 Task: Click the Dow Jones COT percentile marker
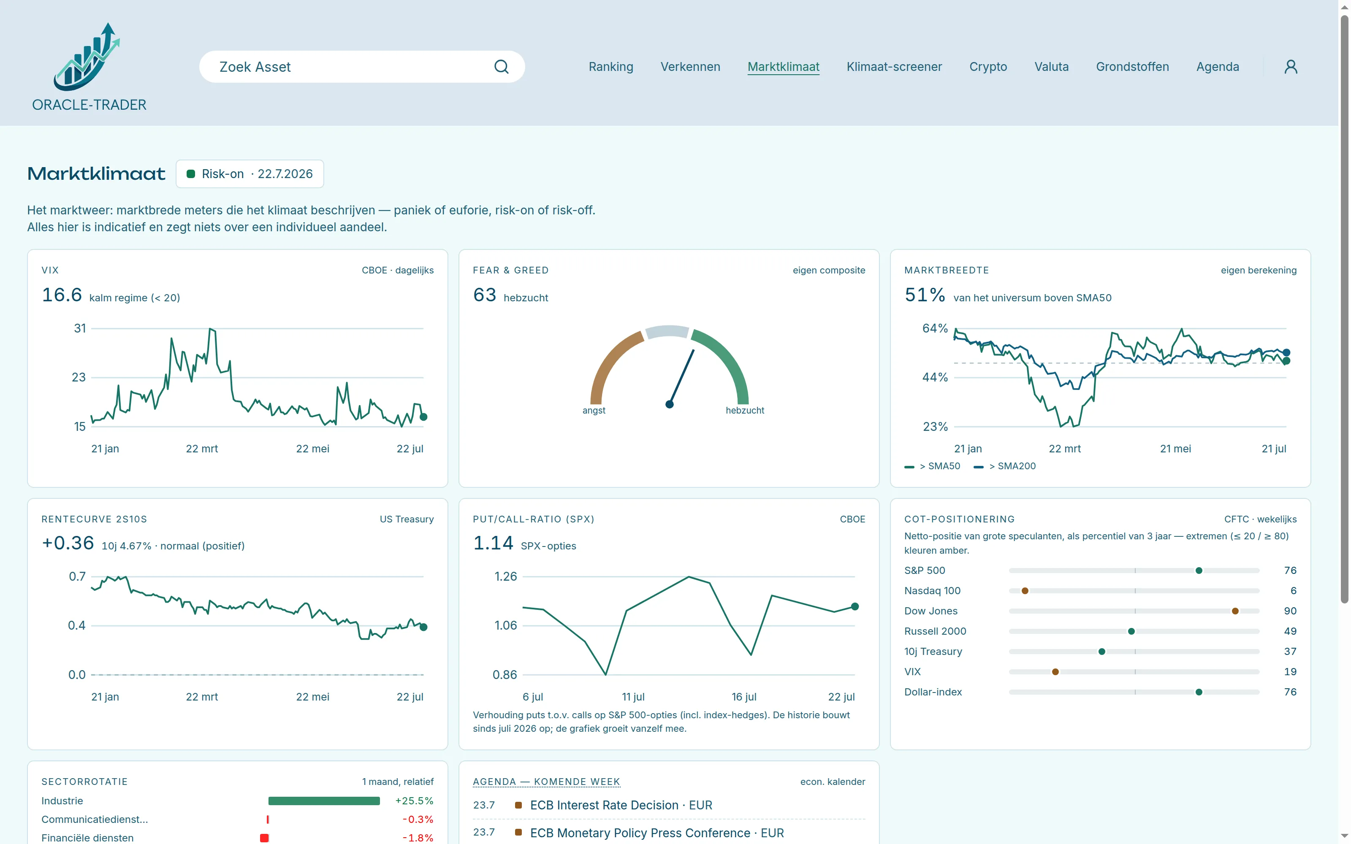coord(1235,611)
